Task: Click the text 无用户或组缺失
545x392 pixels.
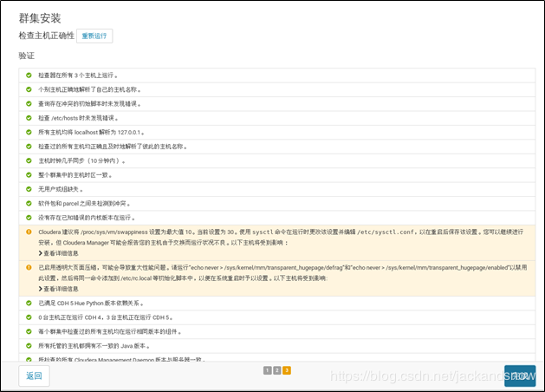Action: coord(61,190)
